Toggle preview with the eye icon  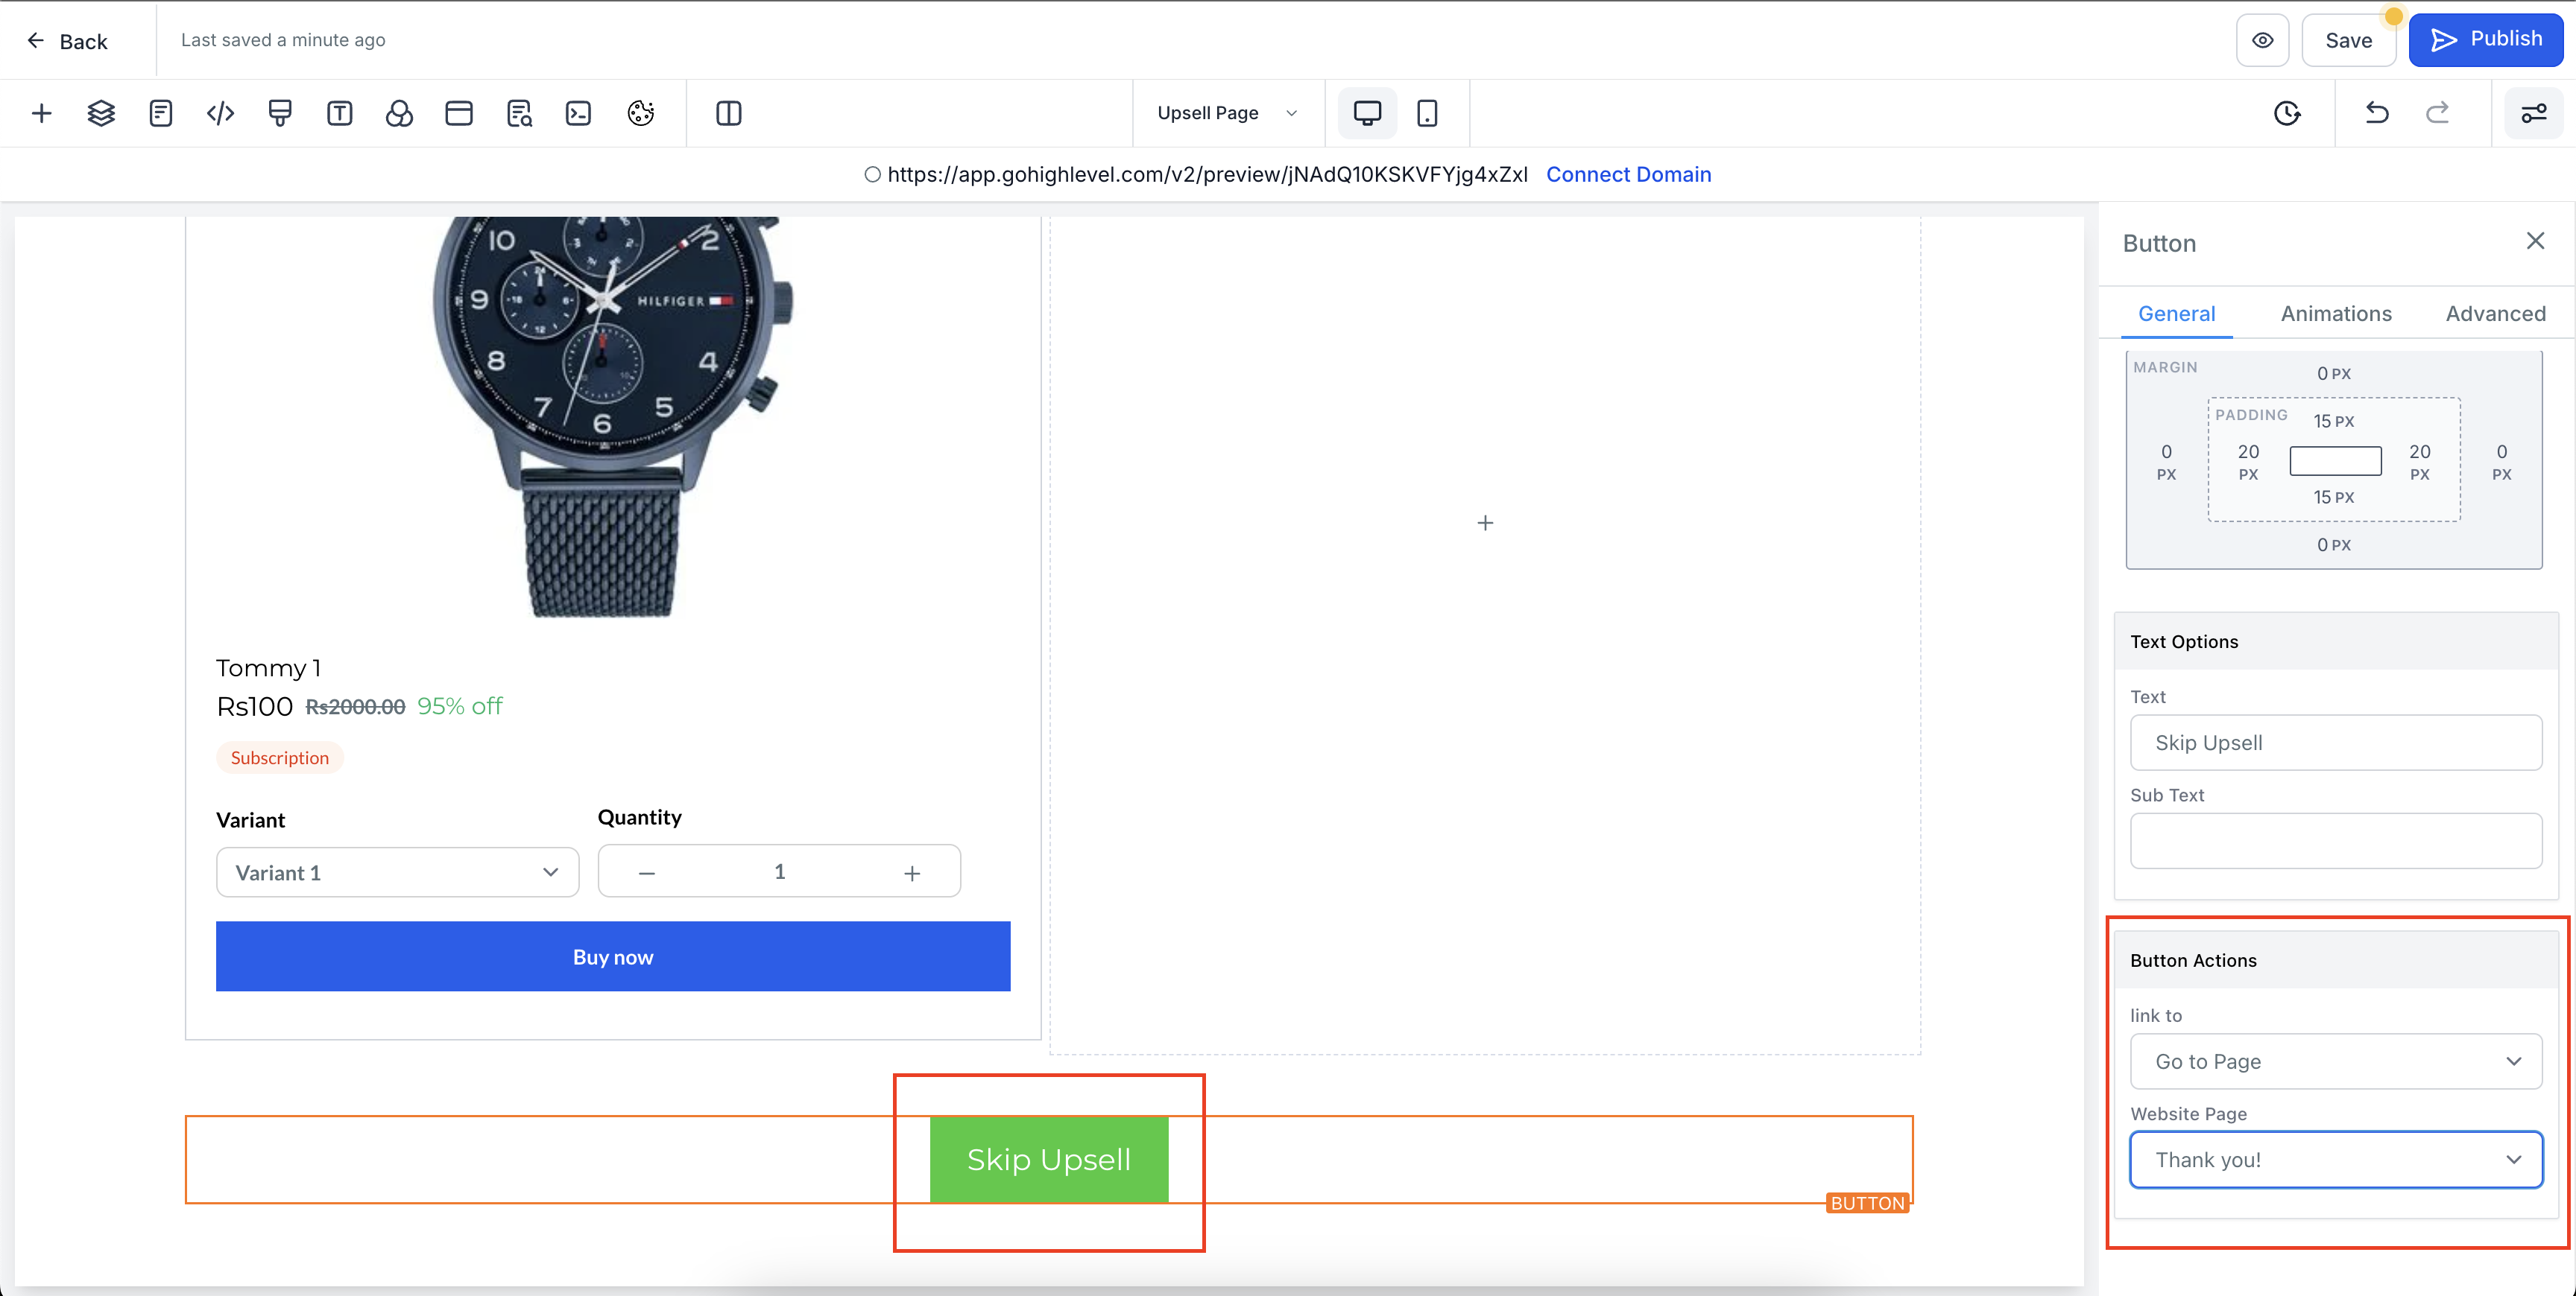pos(2262,40)
